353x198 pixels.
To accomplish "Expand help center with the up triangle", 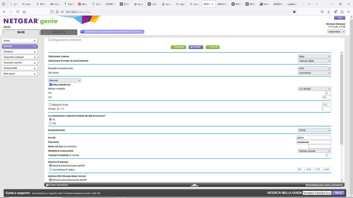I will pyautogui.click(x=194, y=185).
